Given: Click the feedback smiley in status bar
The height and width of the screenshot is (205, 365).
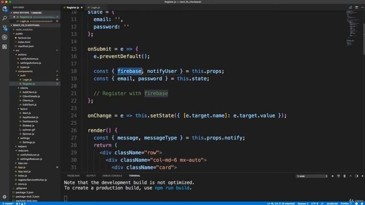Looking at the screenshot, I should 356,204.
